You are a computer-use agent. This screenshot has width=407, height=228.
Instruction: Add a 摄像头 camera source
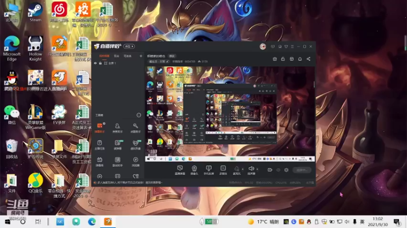[194, 170]
